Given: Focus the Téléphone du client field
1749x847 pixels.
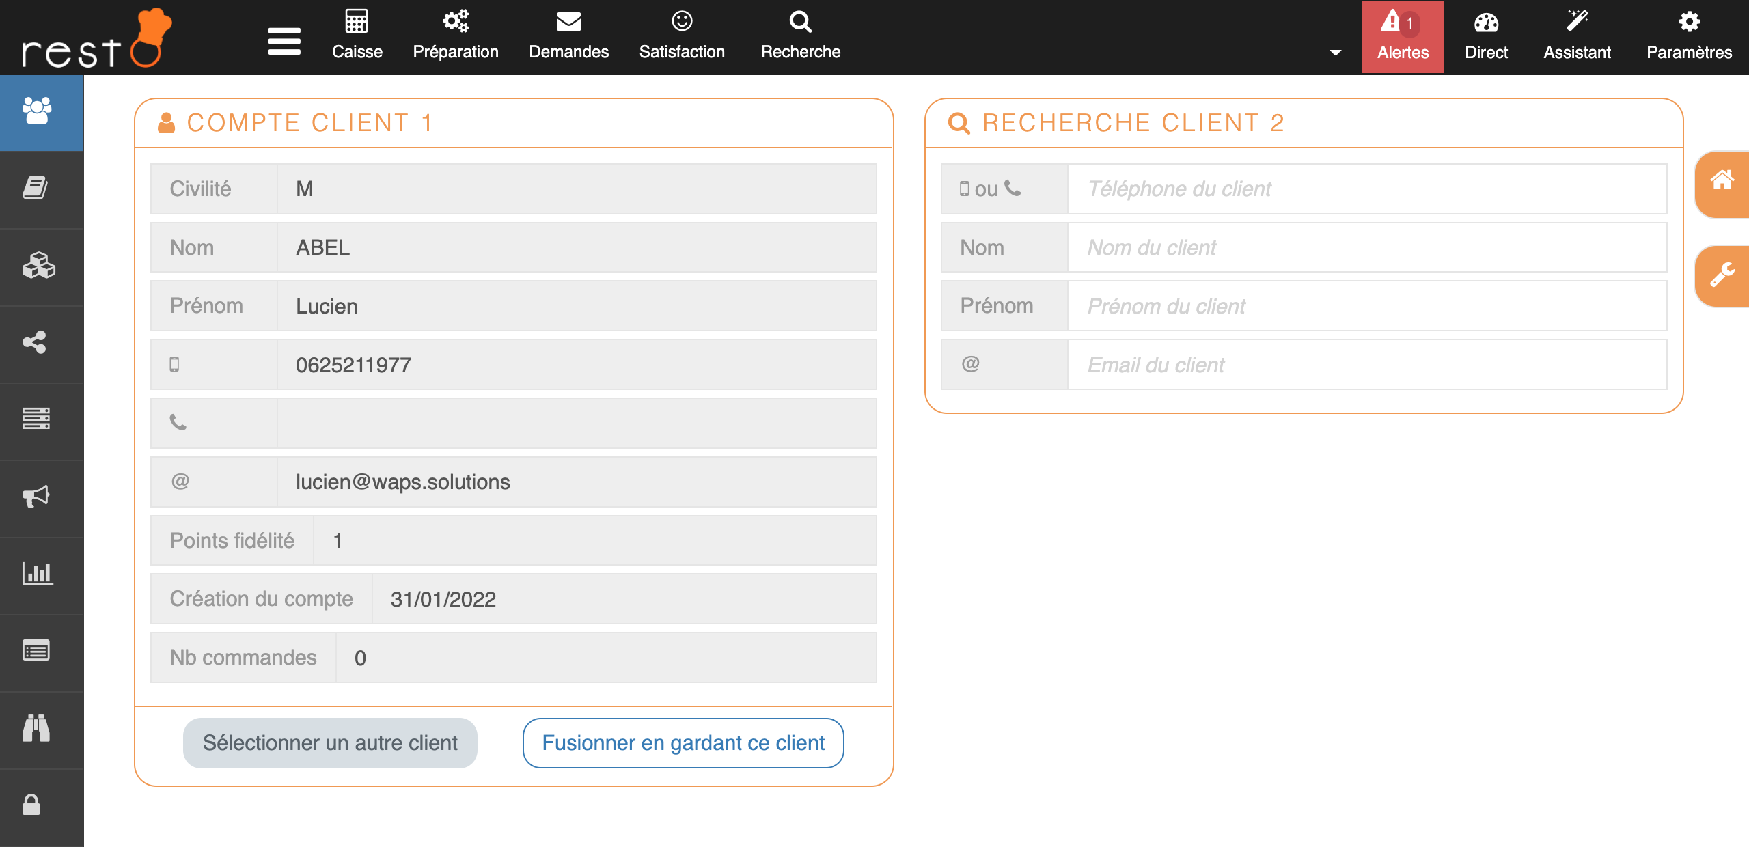Looking at the screenshot, I should point(1366,189).
